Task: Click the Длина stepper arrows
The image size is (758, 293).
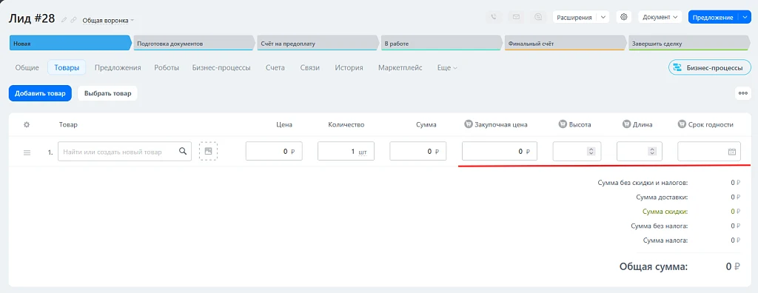Action: 652,152
